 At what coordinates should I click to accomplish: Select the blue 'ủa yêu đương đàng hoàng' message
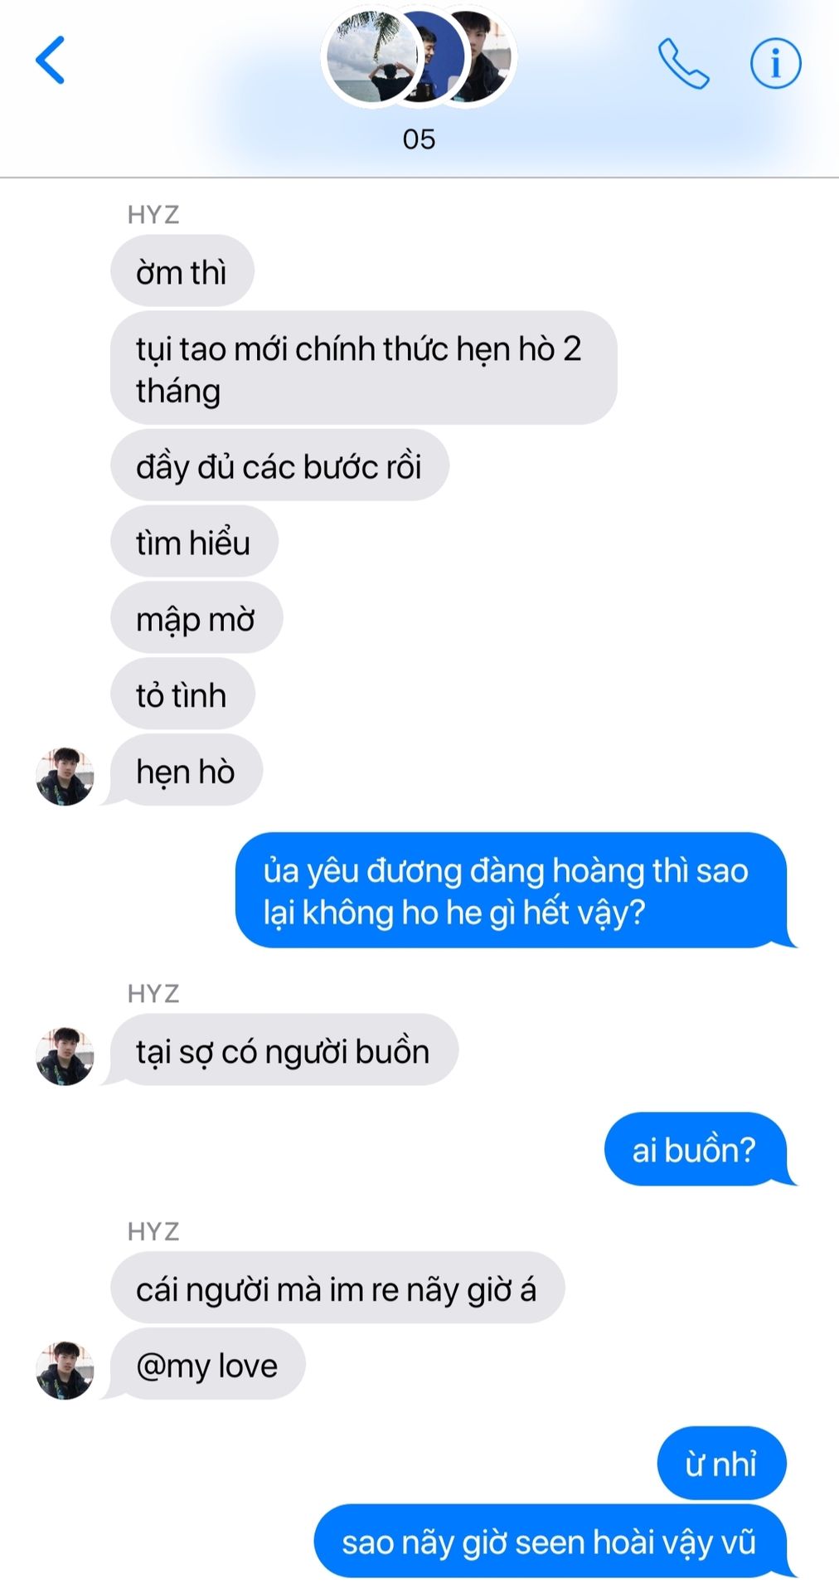point(512,890)
